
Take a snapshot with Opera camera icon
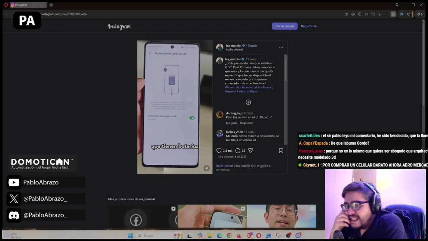pos(353,14)
